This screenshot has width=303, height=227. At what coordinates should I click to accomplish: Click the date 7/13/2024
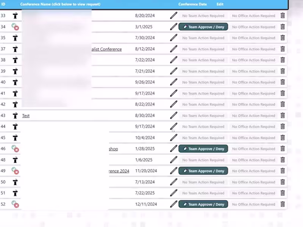[145, 182]
